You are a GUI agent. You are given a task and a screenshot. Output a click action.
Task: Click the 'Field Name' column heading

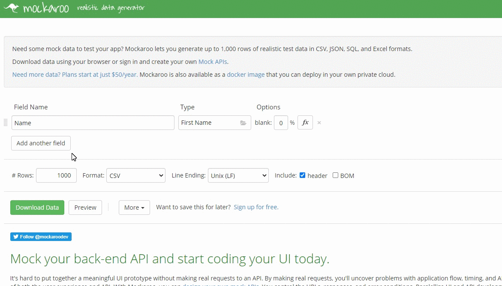(x=31, y=107)
